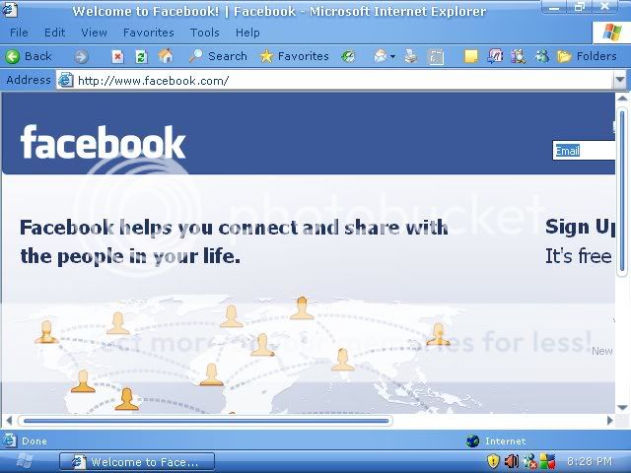Click the colored blocks tray icon
631x473 pixels.
coord(548,462)
